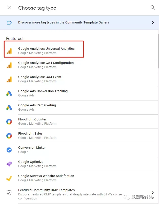Click the Google Surveys checkmark icon
Viewport: 159px width, 204px height.
tap(9, 178)
